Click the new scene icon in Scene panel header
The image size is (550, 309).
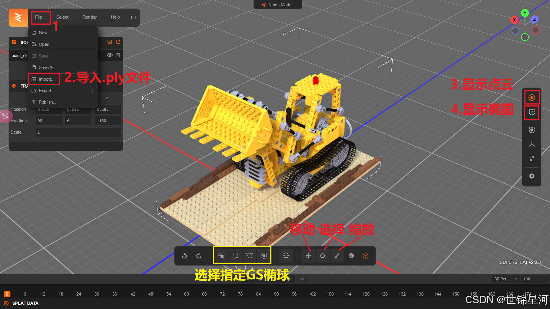pos(118,42)
